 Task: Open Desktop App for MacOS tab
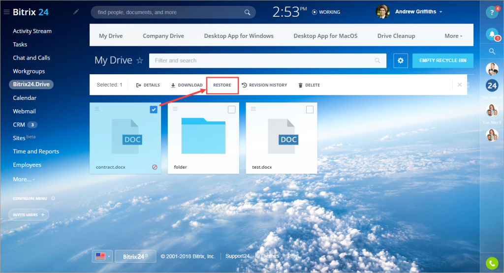[325, 36]
